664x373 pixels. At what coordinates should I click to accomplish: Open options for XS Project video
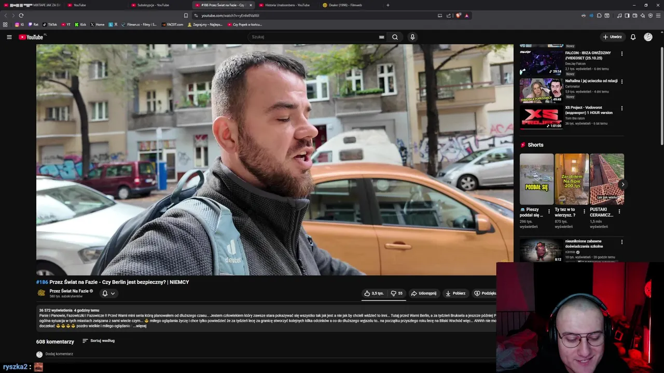(x=622, y=108)
